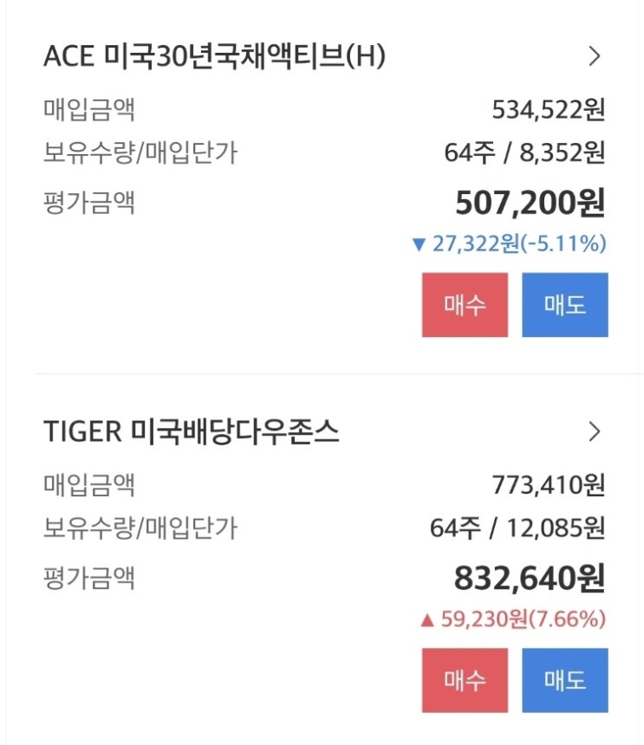Expand ACE 미국30년국채액티브(H) details chevron
Viewport: 644px width, 745px height.
(x=594, y=57)
